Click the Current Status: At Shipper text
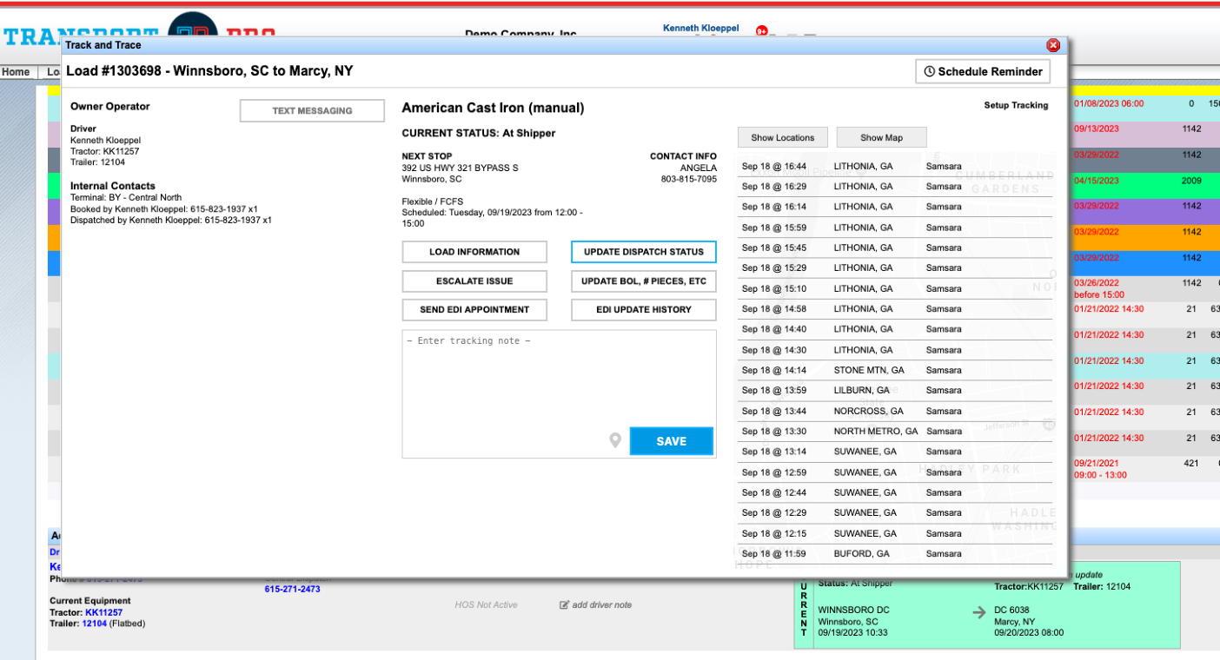The height and width of the screenshot is (660, 1220). [x=479, y=133]
